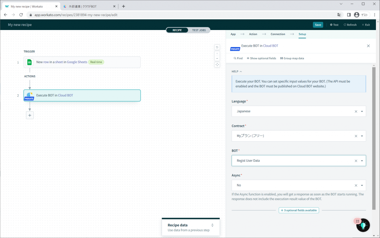Click the sheet link in trigger
The height and width of the screenshot is (238, 380).
coord(59,62)
